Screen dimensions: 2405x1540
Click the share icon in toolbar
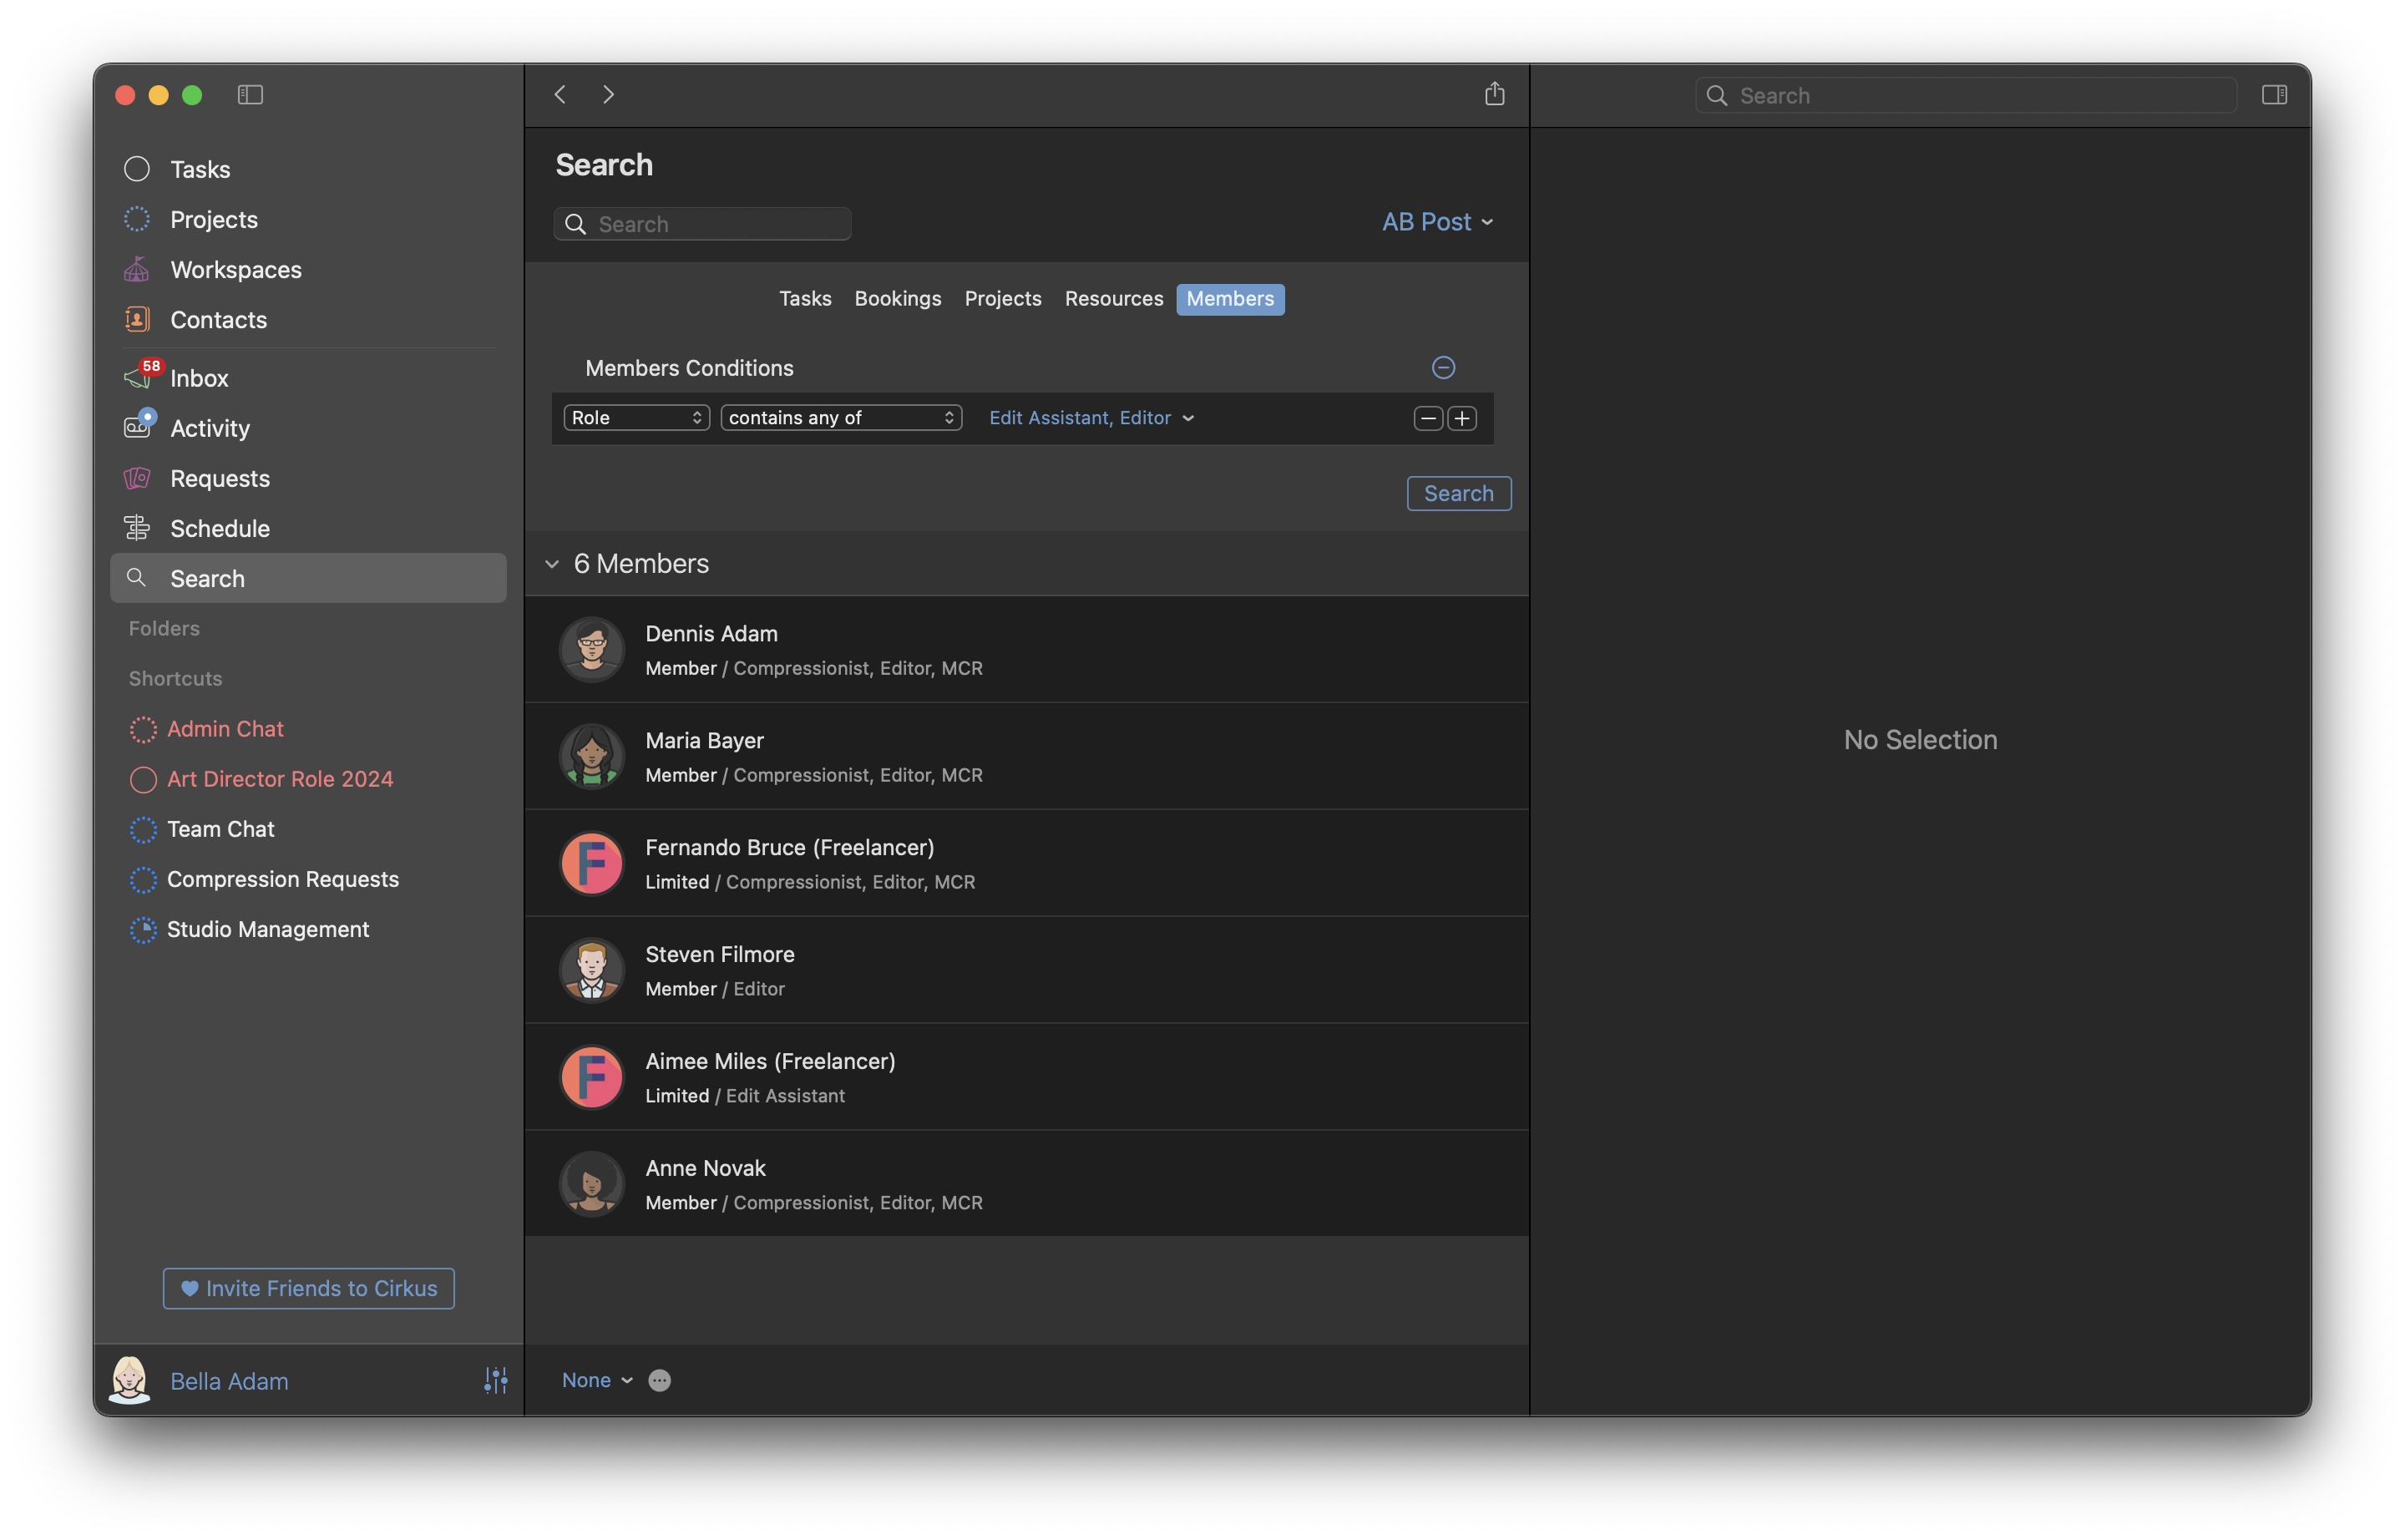point(1494,94)
